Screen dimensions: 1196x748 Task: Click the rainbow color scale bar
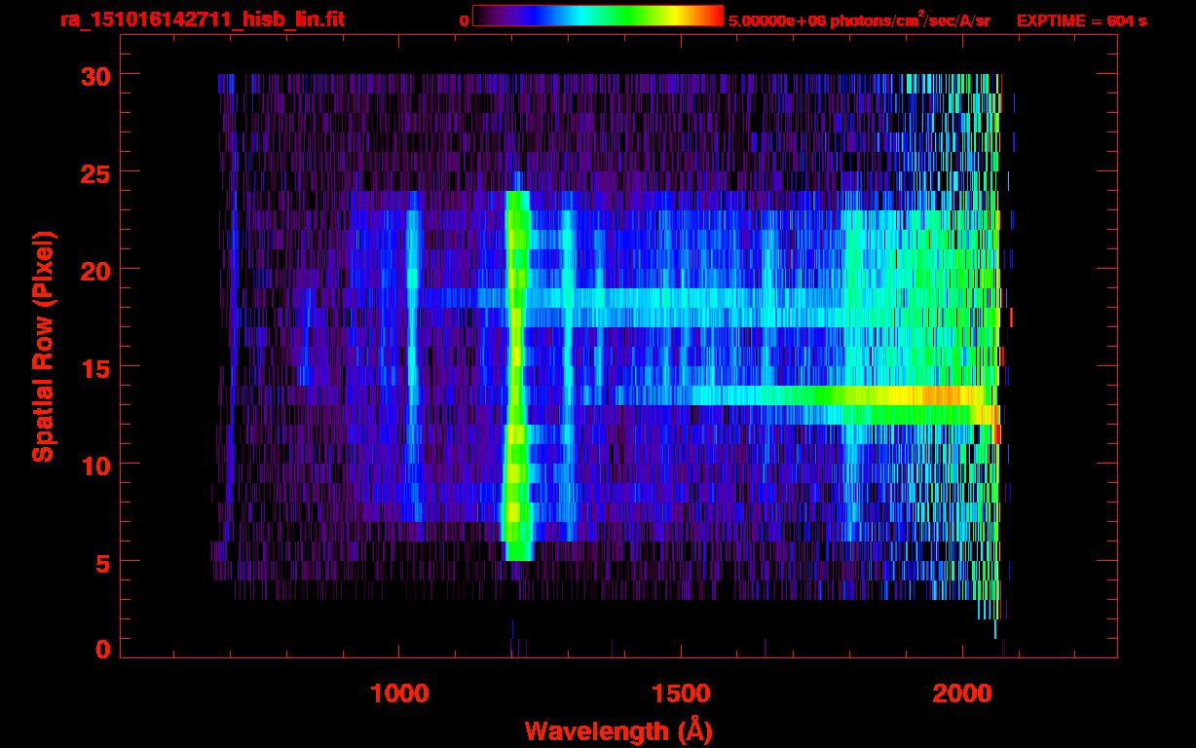point(598,16)
